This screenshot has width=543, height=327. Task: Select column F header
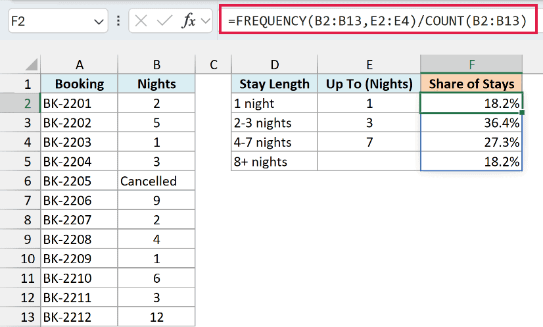click(471, 64)
